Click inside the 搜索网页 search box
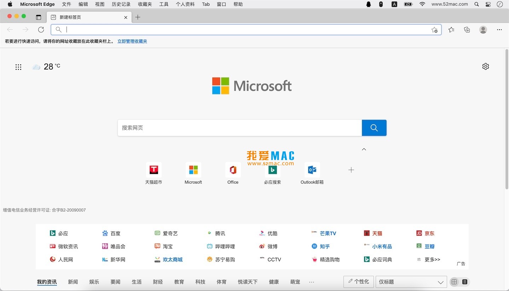The height and width of the screenshot is (291, 509). 239,128
